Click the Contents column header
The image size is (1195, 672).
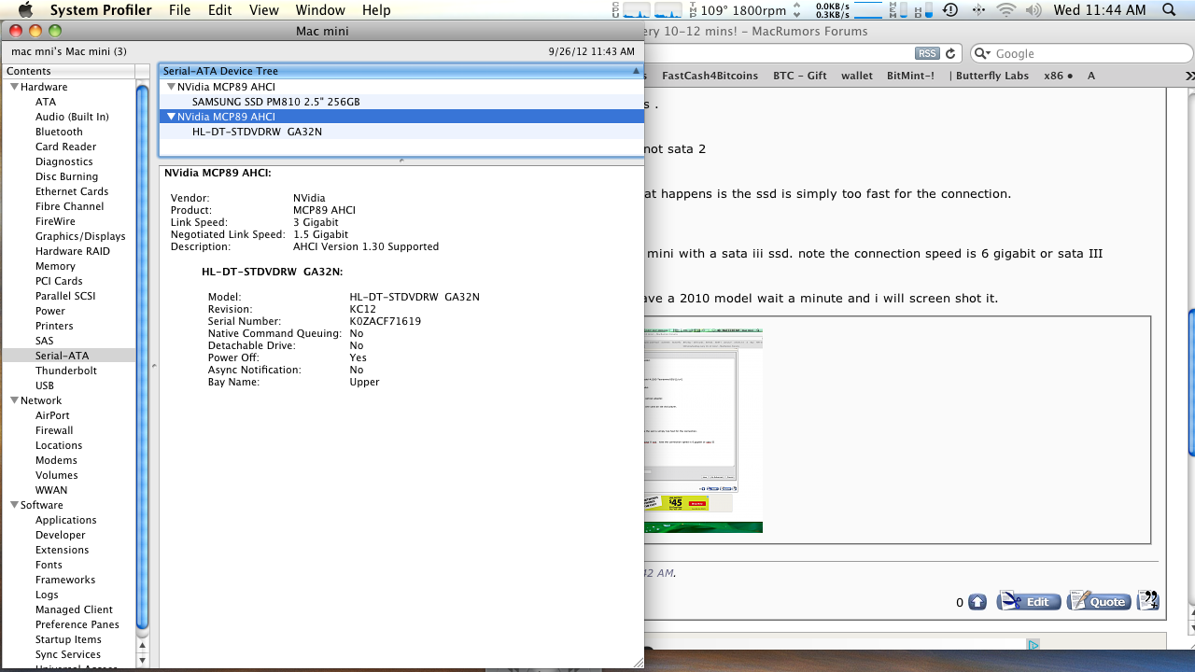69,71
